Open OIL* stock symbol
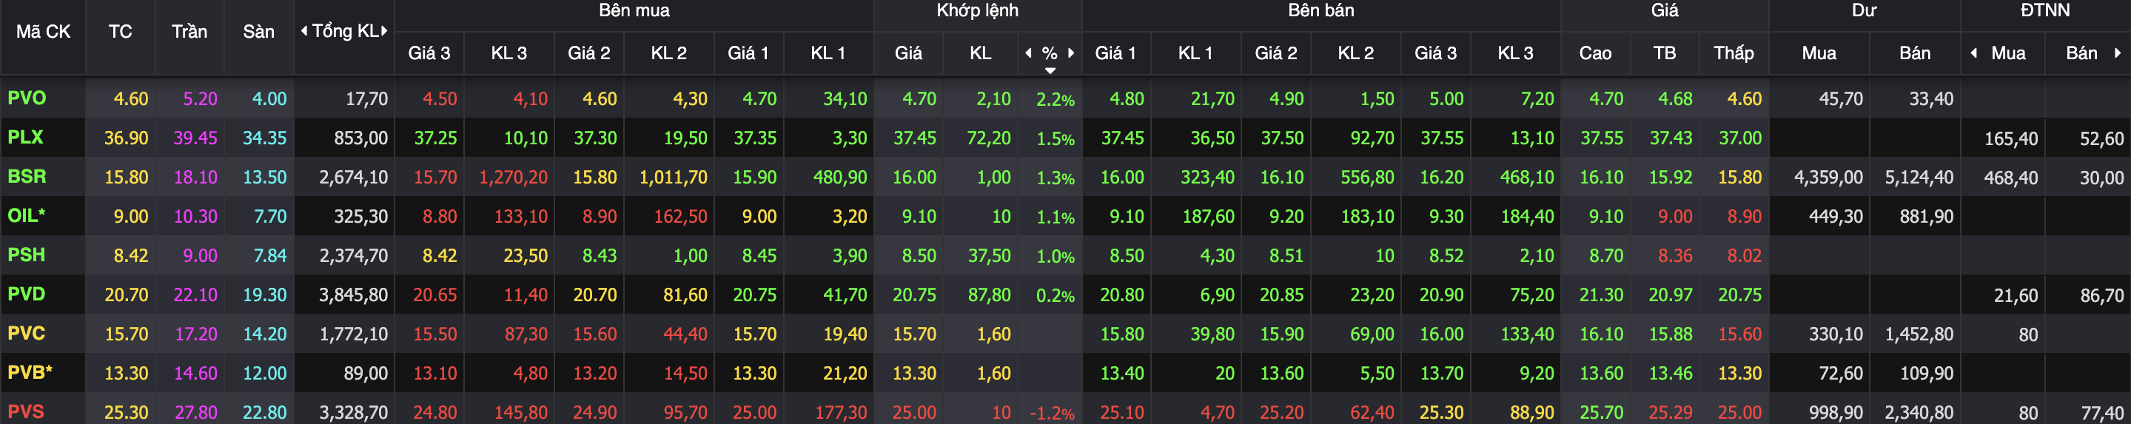 (x=27, y=216)
